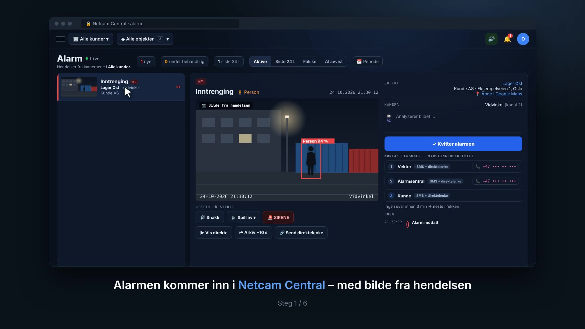Viewport: 585px width, 329px height.
Task: Rewind with "Arkiv −10 s" button
Action: coord(253,233)
